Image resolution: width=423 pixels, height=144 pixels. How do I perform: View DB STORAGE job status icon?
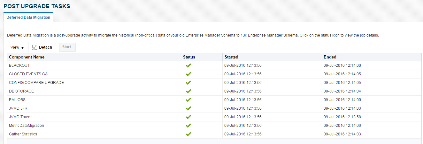188,91
